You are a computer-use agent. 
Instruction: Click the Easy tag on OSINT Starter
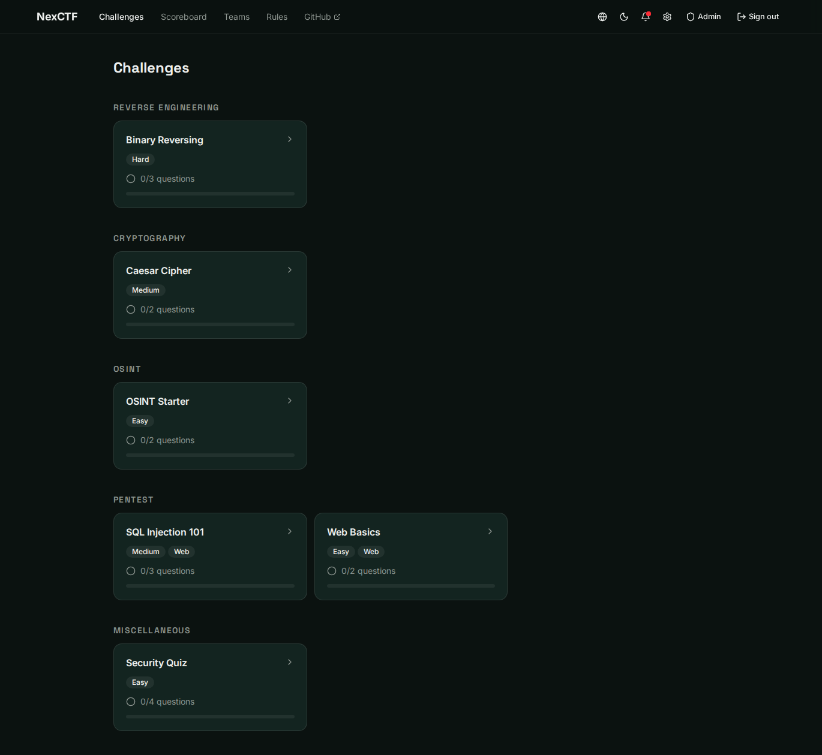coord(140,421)
